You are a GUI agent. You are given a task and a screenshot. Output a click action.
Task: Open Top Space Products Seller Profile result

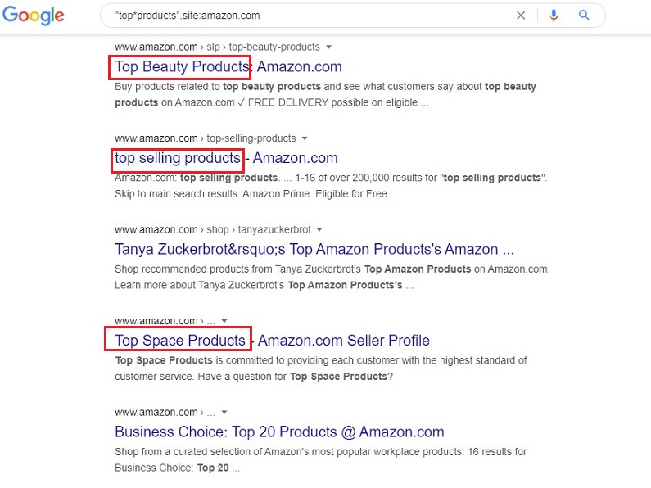click(x=273, y=341)
